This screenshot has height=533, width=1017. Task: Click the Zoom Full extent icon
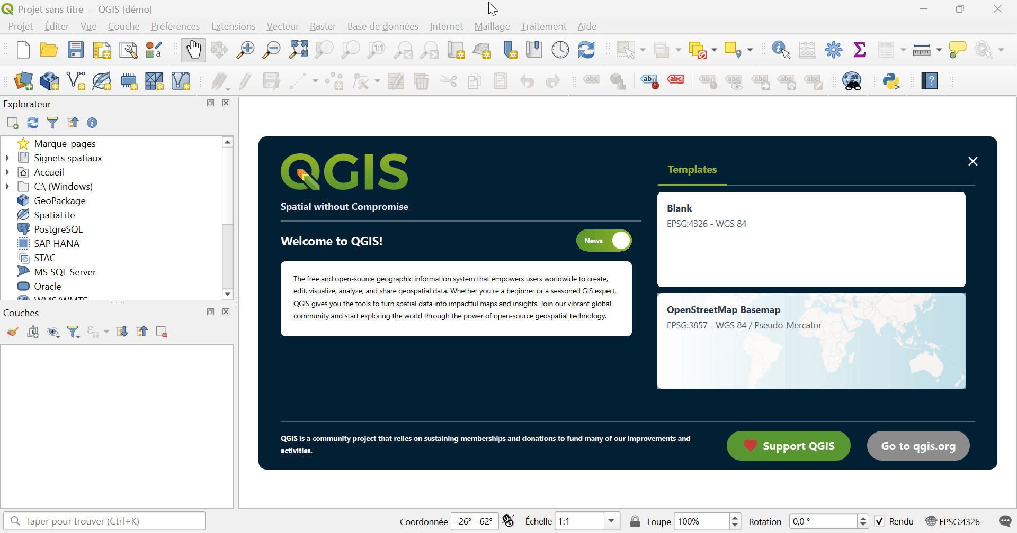coord(298,50)
